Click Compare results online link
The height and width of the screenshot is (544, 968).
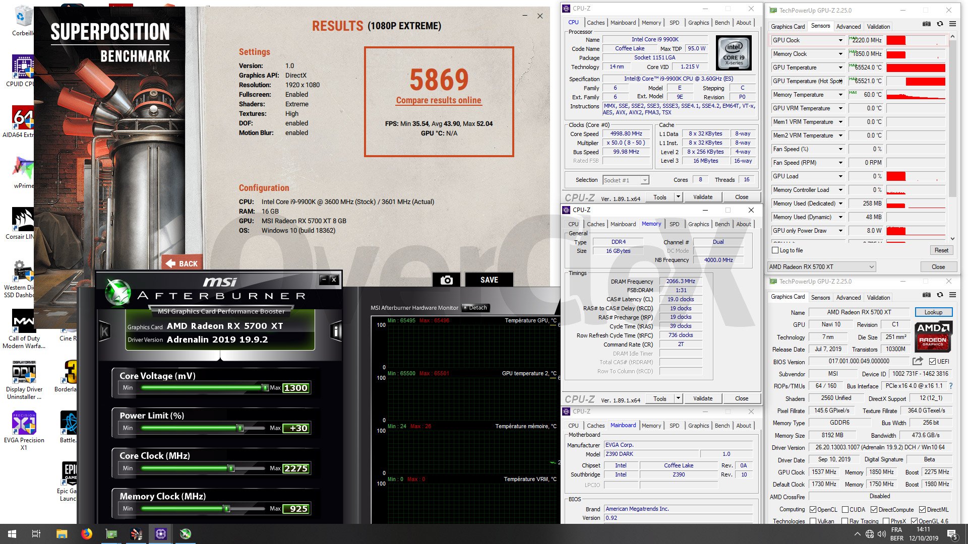tap(439, 100)
